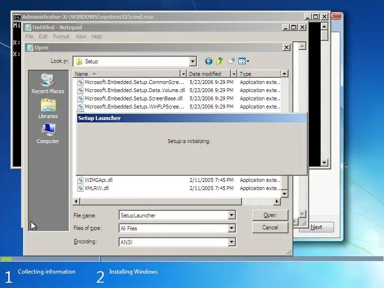Open the Format menu in Notepad
The image size is (384, 288).
(61, 36)
